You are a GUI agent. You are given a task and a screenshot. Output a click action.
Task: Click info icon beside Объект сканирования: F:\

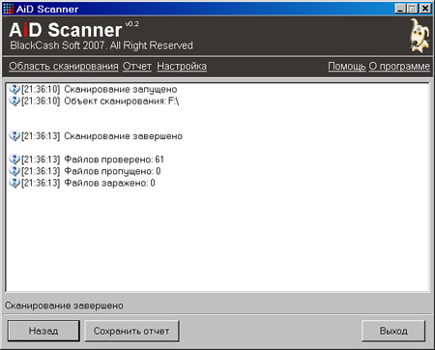point(14,101)
